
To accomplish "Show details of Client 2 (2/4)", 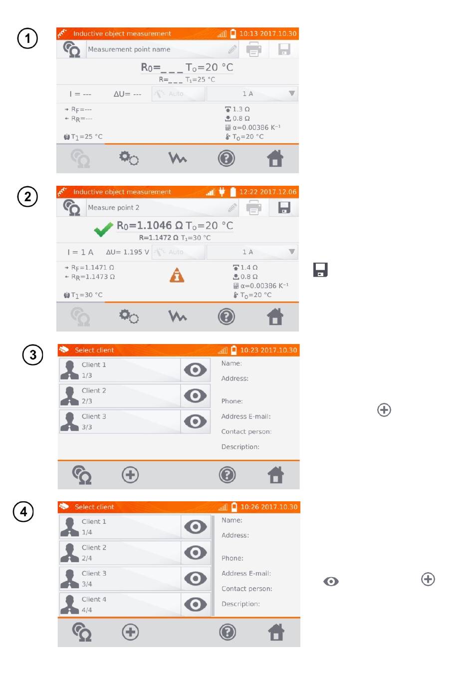I will pyautogui.click(x=195, y=553).
